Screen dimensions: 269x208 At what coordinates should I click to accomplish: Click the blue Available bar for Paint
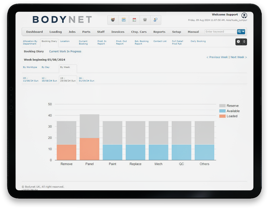(113, 152)
